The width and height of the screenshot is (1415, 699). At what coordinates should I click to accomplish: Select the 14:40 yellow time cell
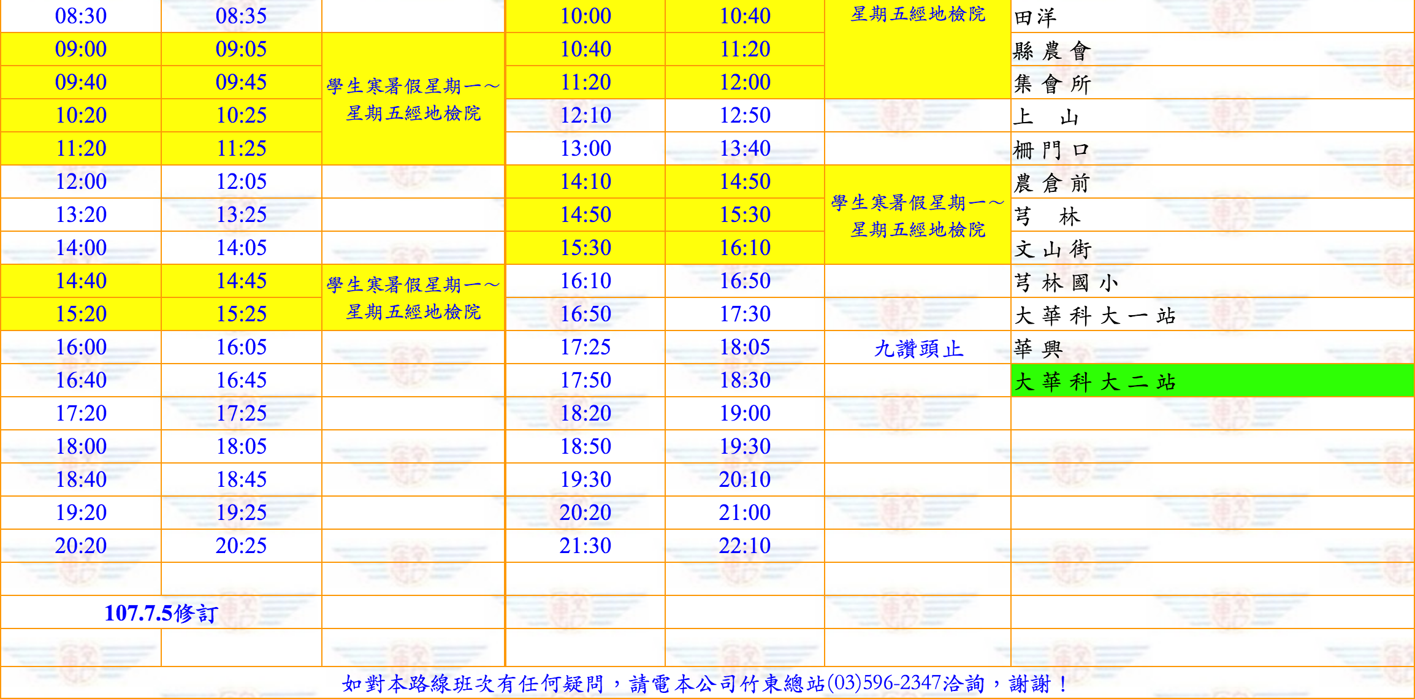pos(81,281)
